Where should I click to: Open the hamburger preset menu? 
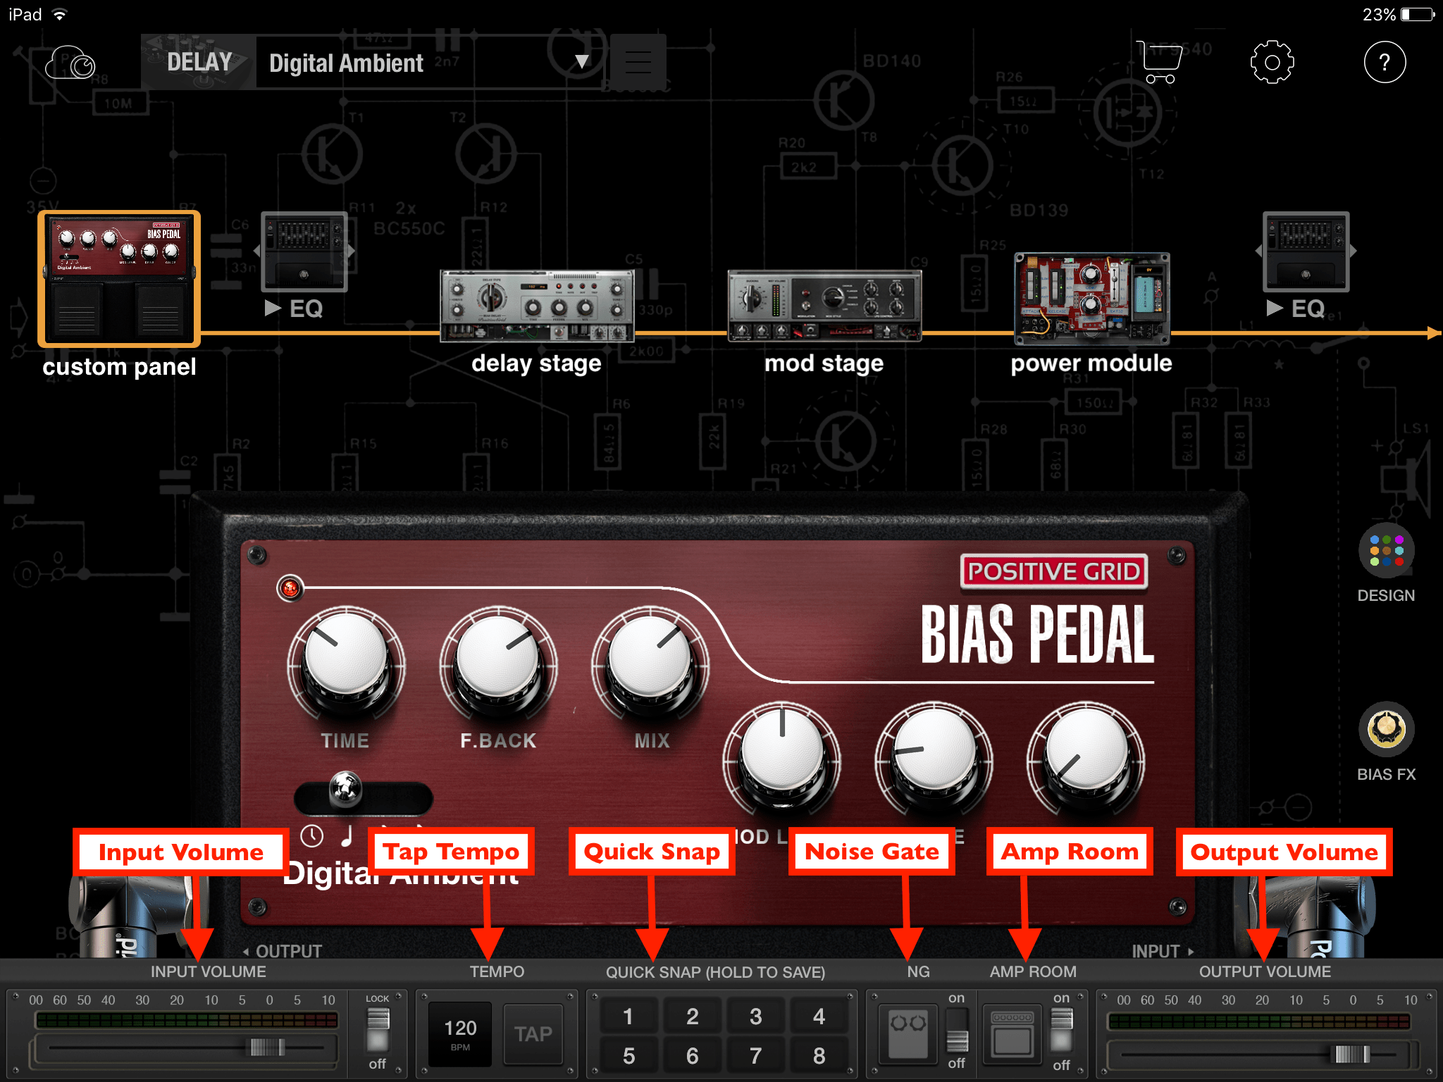pyautogui.click(x=637, y=62)
